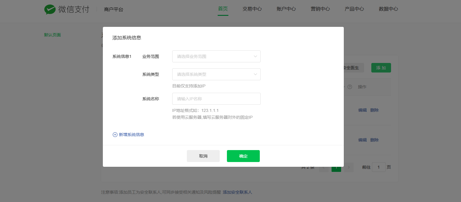Viewport: 461px width, 202px height.
Task: Go to 账户中心 in top navigation
Action: (x=286, y=9)
